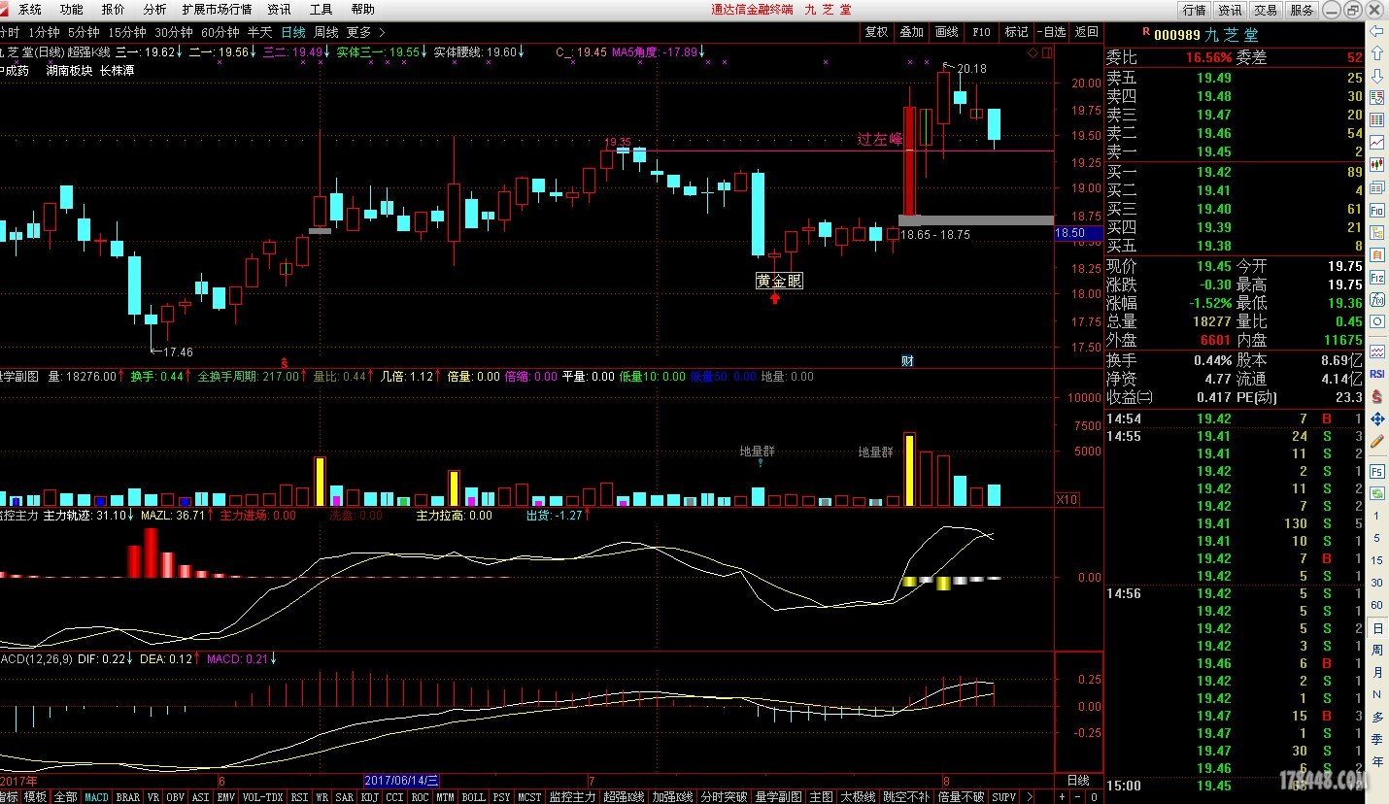
Task: Click stock code 000989 in quote panel
Action: click(1175, 33)
